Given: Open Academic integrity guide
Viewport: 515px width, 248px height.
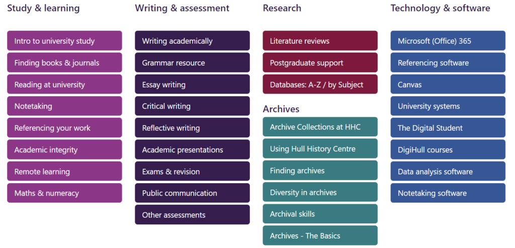Looking at the screenshot, I should (x=64, y=149).
